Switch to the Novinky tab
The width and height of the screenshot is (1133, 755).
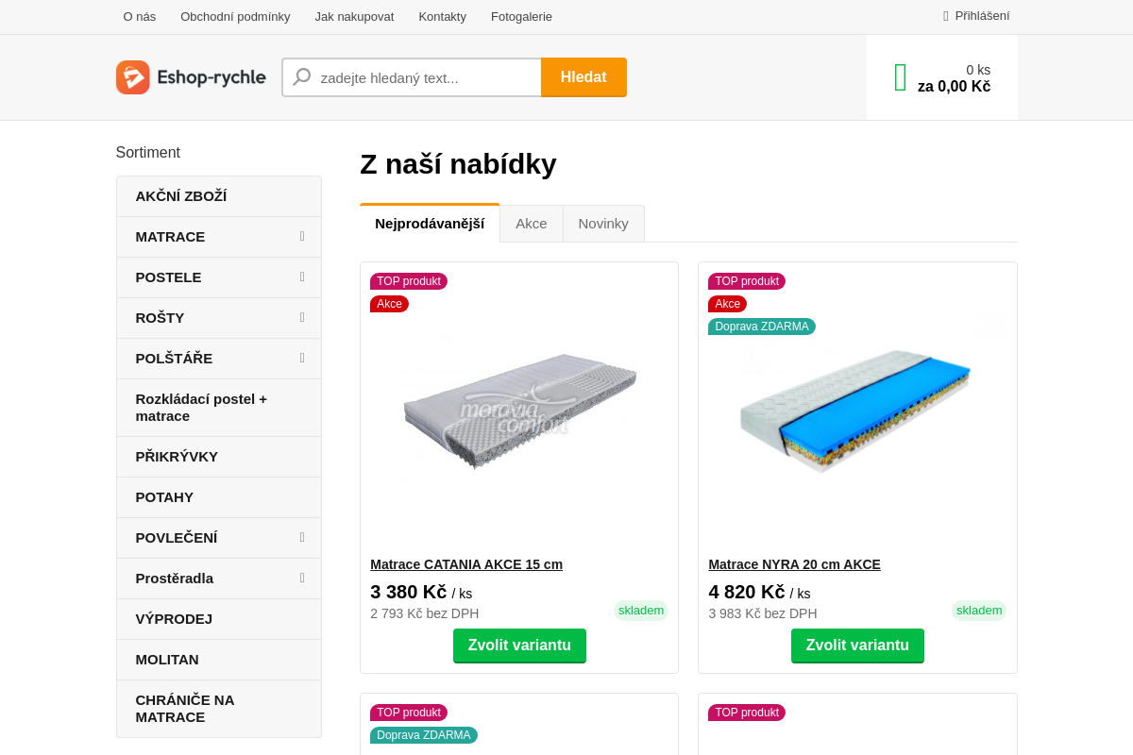coord(603,223)
